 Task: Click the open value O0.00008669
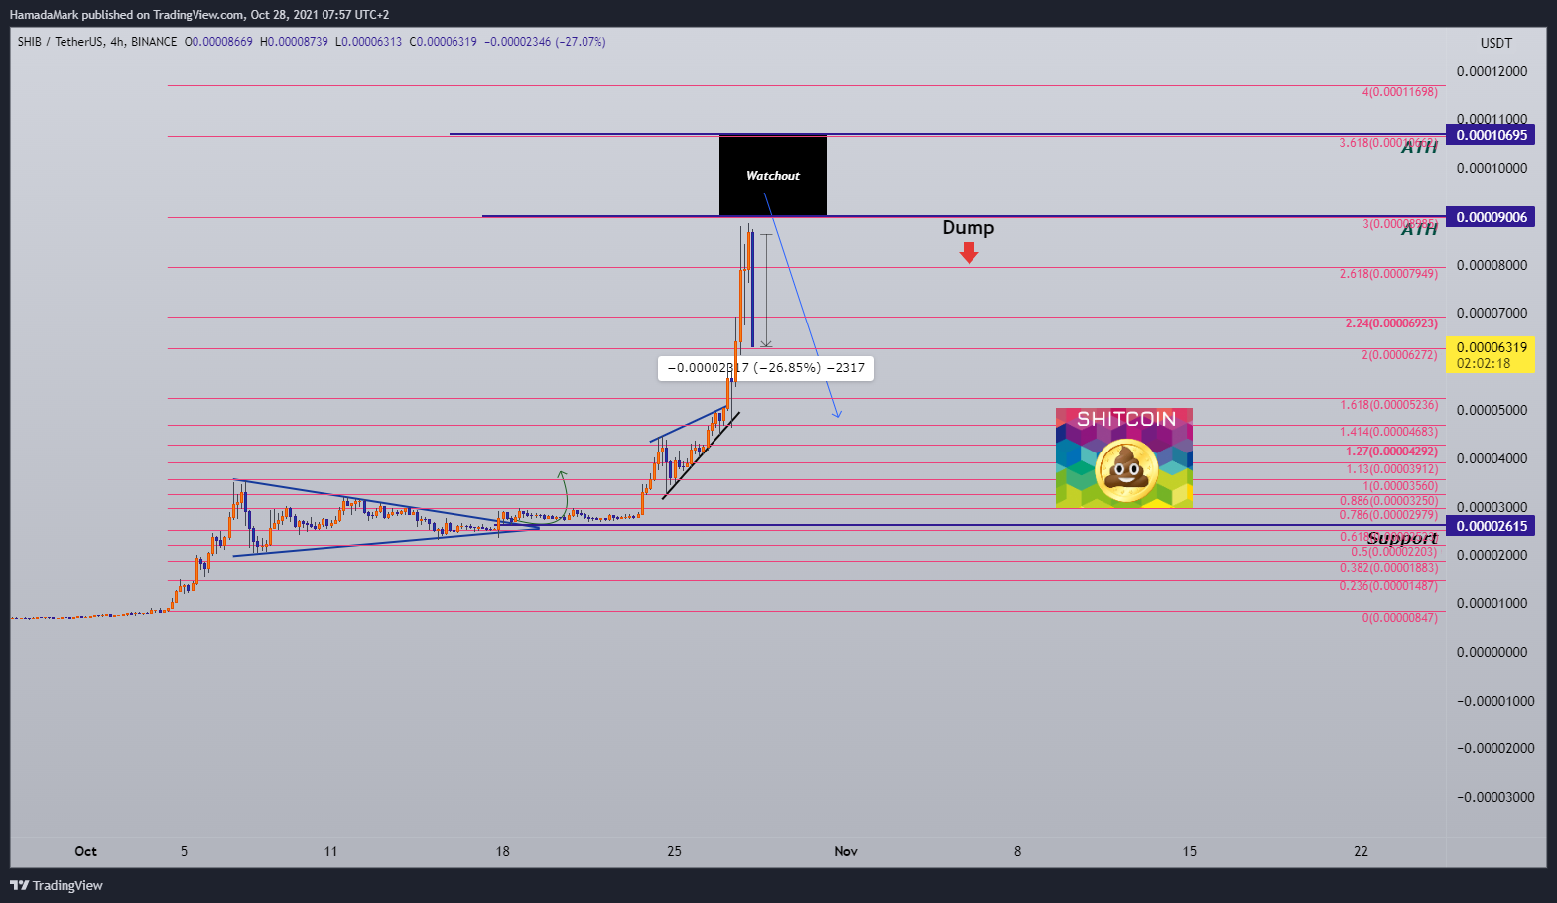(x=218, y=42)
